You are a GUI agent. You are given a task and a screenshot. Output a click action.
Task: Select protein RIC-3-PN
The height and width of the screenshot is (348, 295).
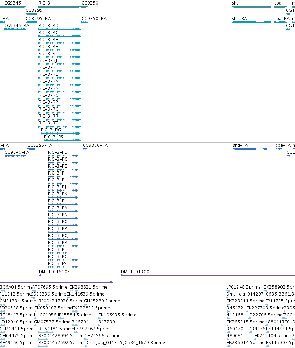(63, 218)
